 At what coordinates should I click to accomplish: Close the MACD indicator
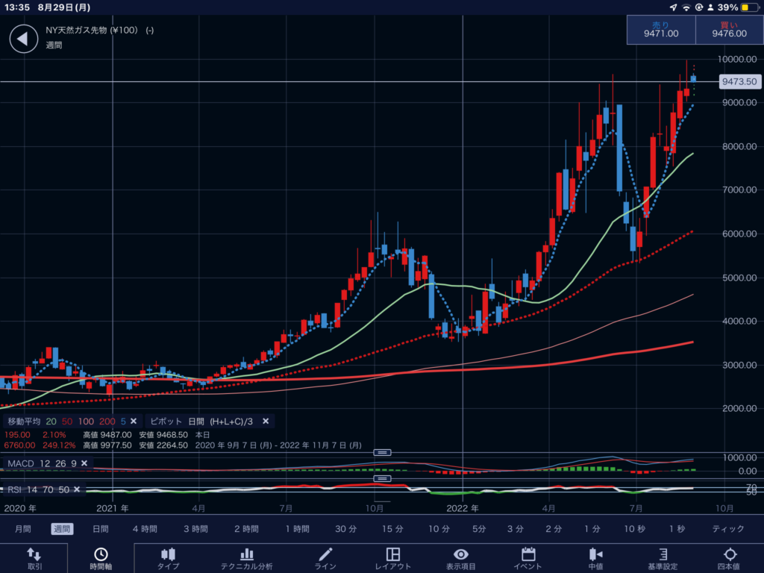pyautogui.click(x=84, y=463)
